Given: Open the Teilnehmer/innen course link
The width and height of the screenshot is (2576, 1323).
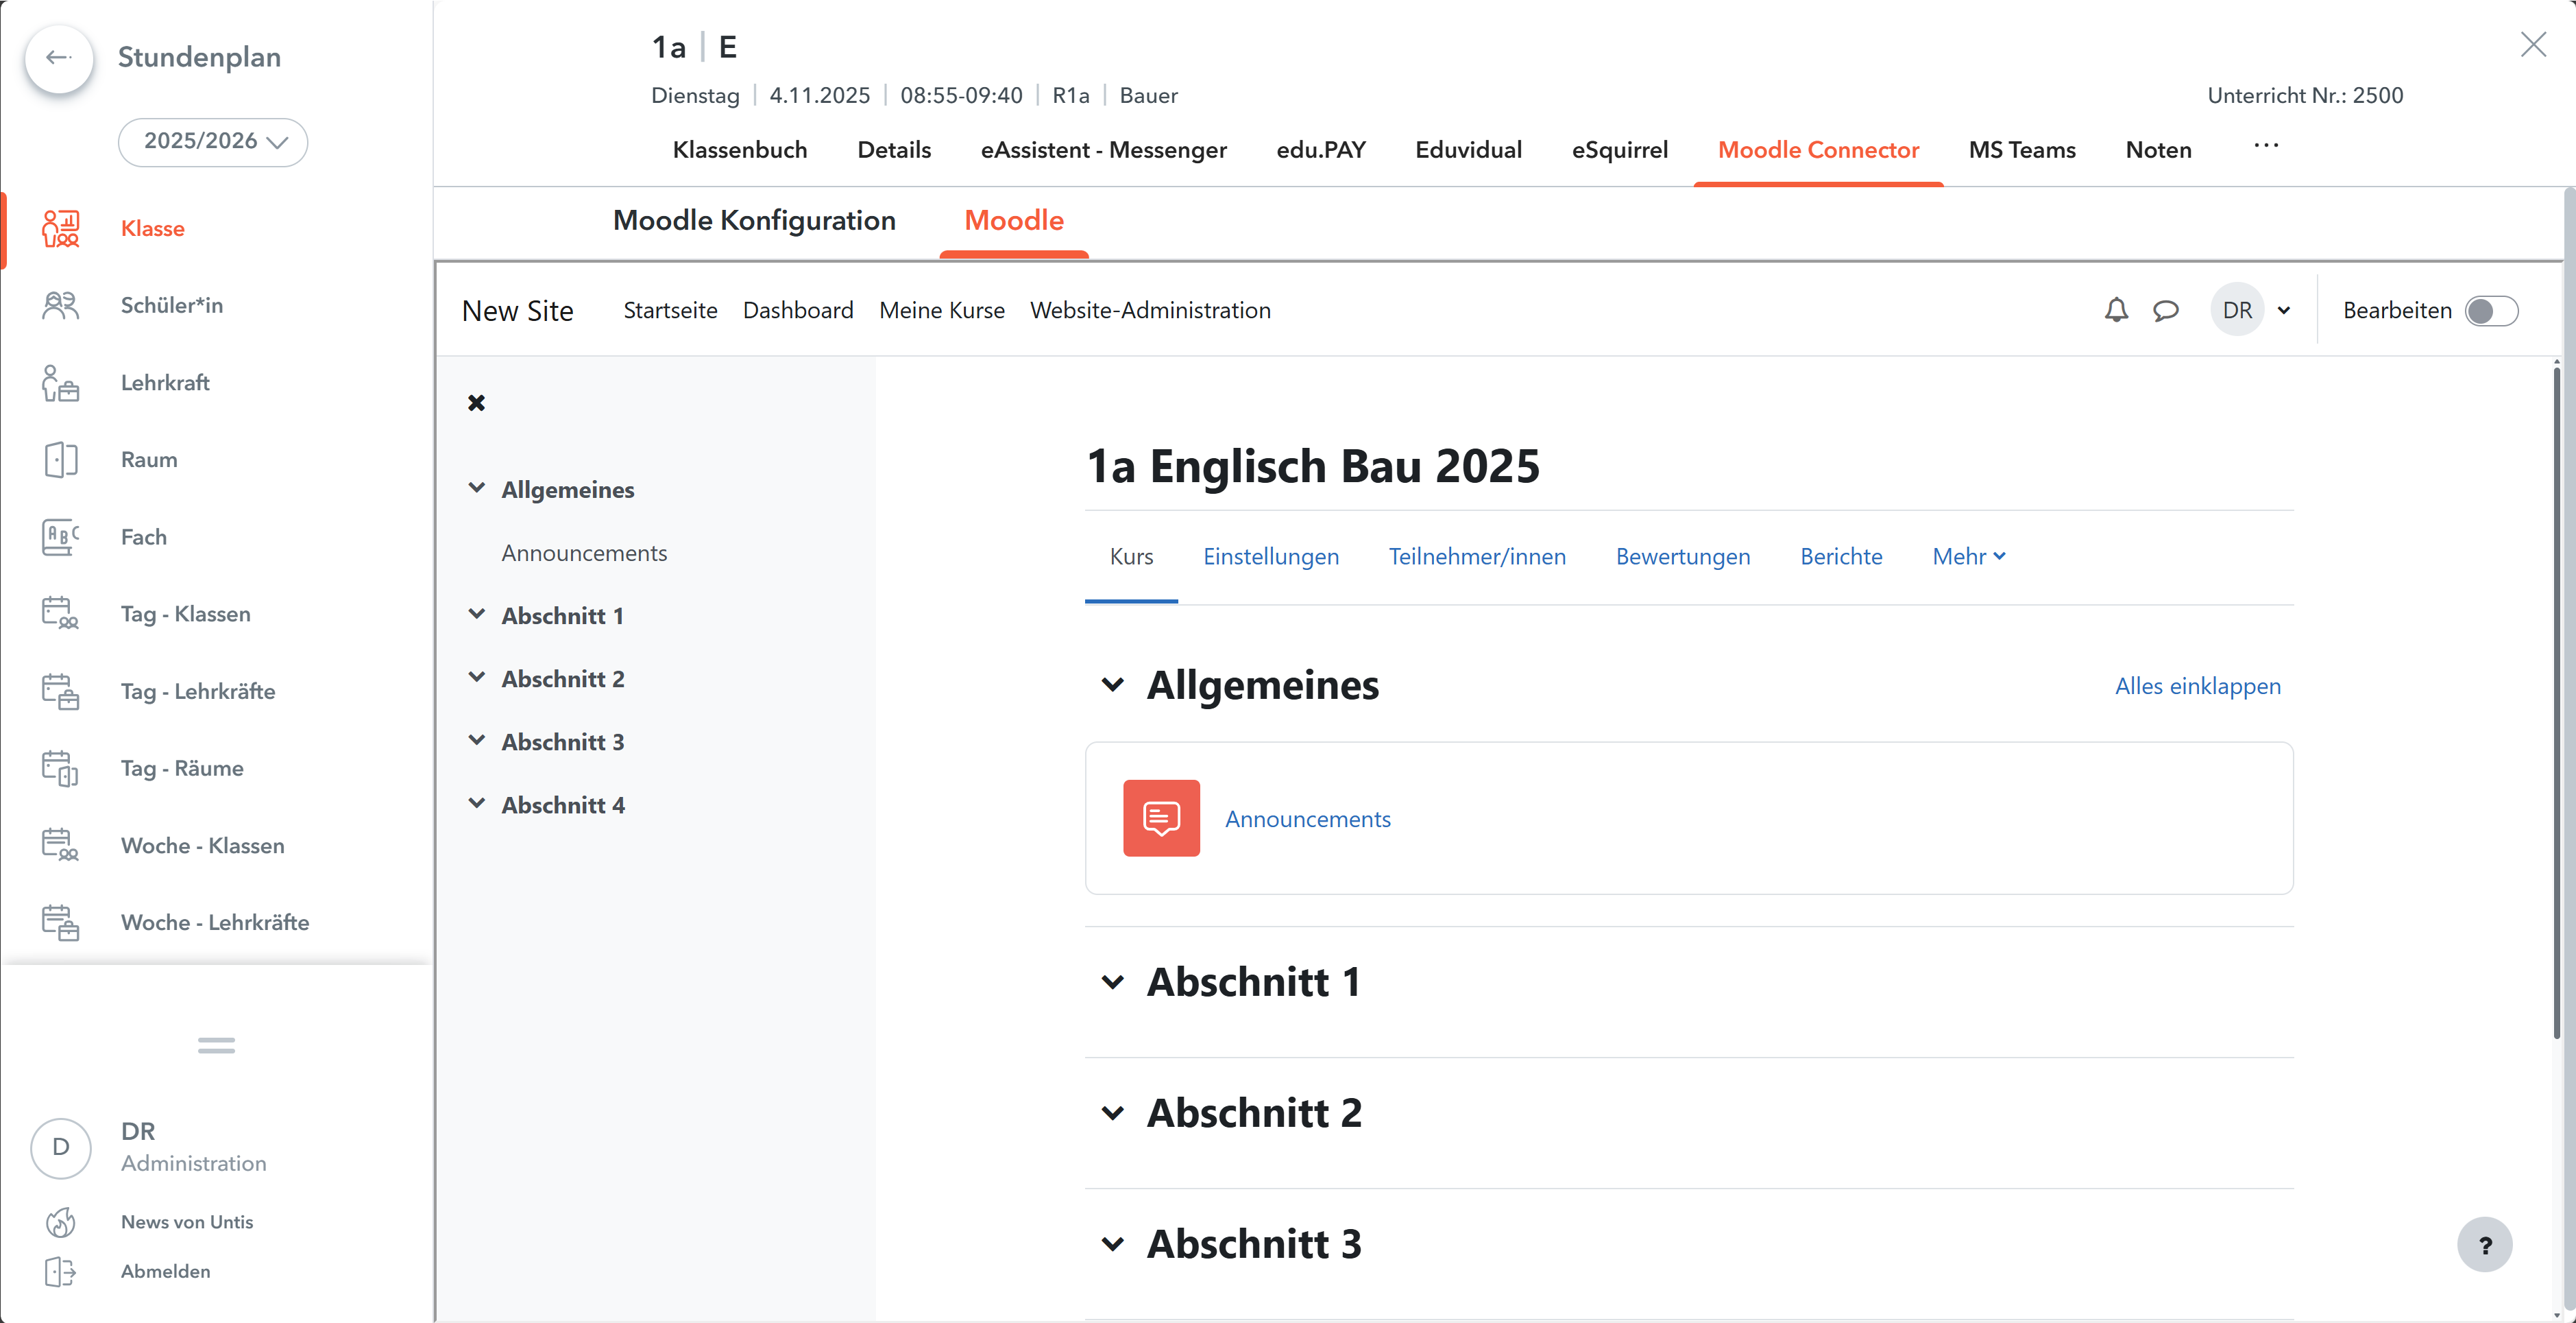Looking at the screenshot, I should pos(1476,556).
